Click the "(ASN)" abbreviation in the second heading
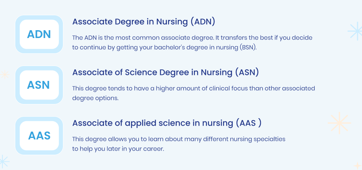The width and height of the screenshot is (362, 170). (247, 72)
